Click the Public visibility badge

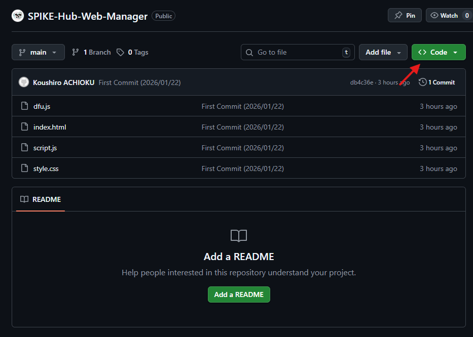click(x=164, y=16)
